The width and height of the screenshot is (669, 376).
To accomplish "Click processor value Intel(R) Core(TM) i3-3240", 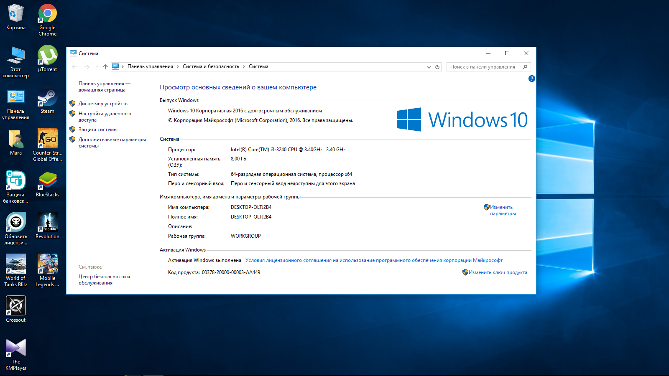I will click(288, 150).
